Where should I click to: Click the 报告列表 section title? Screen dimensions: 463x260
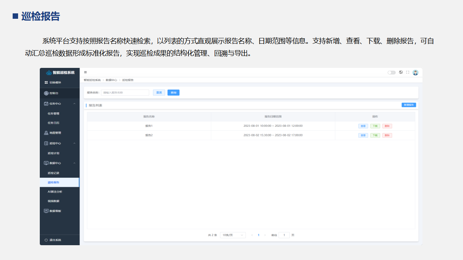[95, 105]
